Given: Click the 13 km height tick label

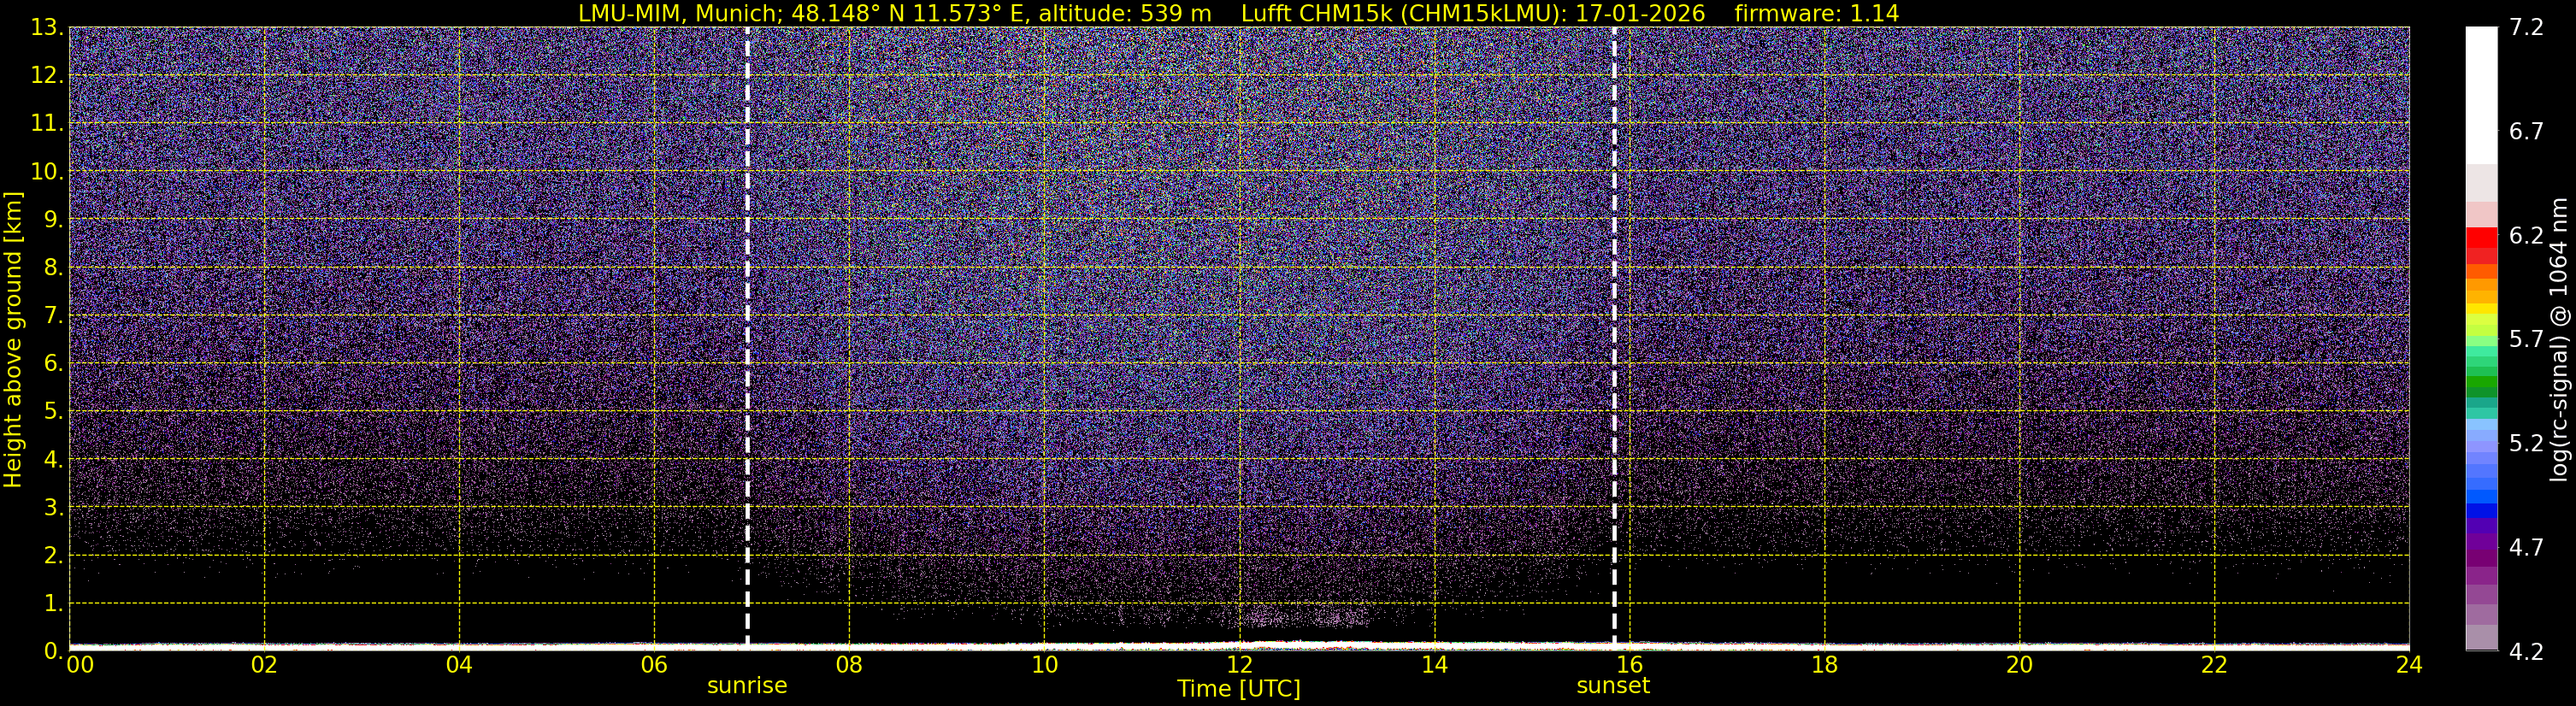Looking at the screenshot, I should (x=47, y=28).
